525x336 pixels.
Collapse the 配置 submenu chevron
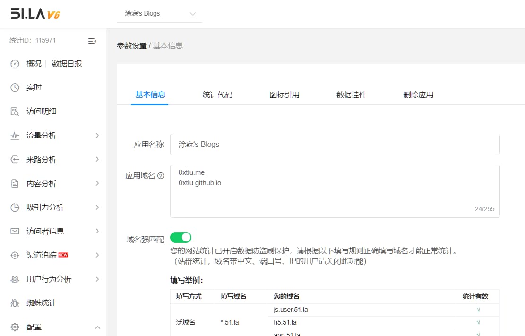click(x=97, y=327)
